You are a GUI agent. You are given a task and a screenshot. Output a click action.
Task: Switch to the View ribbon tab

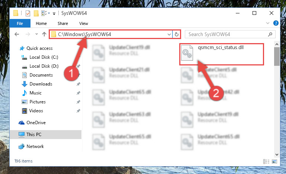pyautogui.click(x=84, y=23)
